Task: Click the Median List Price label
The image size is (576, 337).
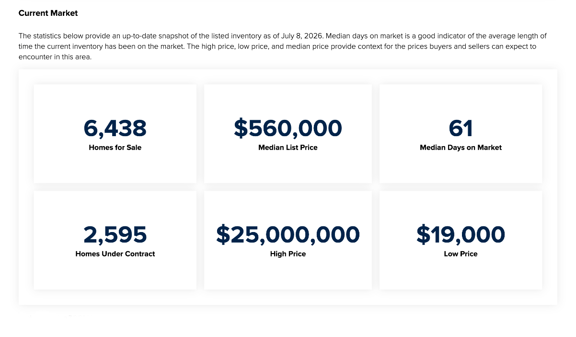Action: (288, 148)
